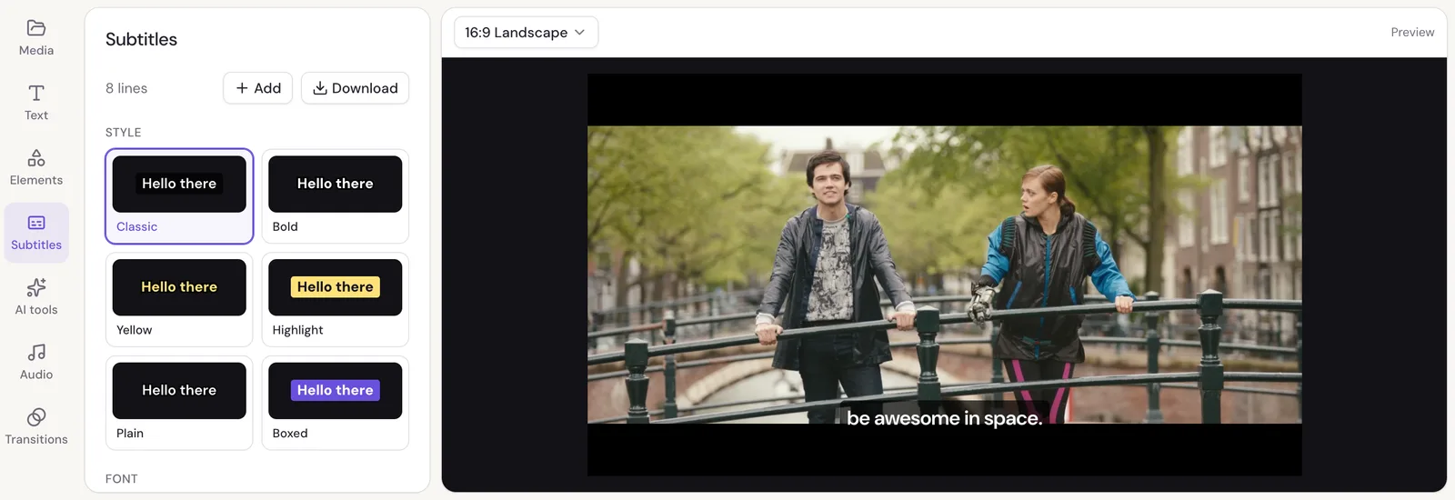Screen dimensions: 1455x500
Task: Click the '8 lines' count text
Action: 126,88
